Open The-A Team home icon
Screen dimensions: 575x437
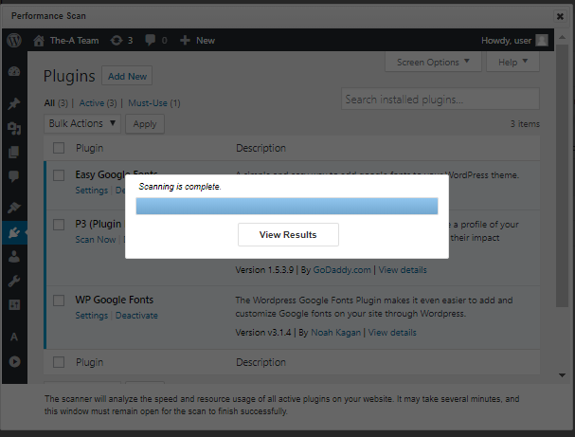click(x=39, y=41)
